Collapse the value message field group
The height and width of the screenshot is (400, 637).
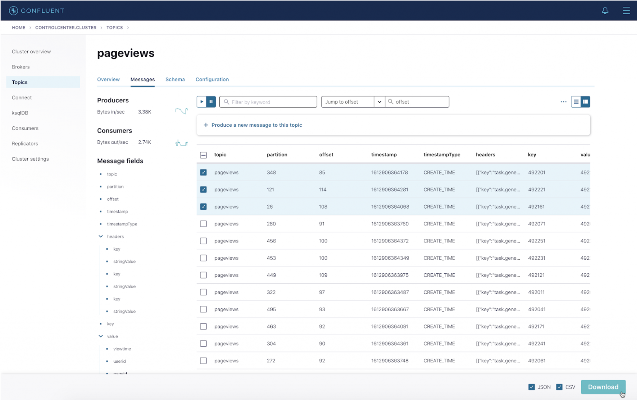pyautogui.click(x=101, y=336)
